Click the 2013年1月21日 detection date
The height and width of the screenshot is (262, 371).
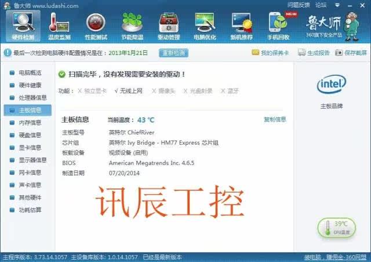point(128,53)
